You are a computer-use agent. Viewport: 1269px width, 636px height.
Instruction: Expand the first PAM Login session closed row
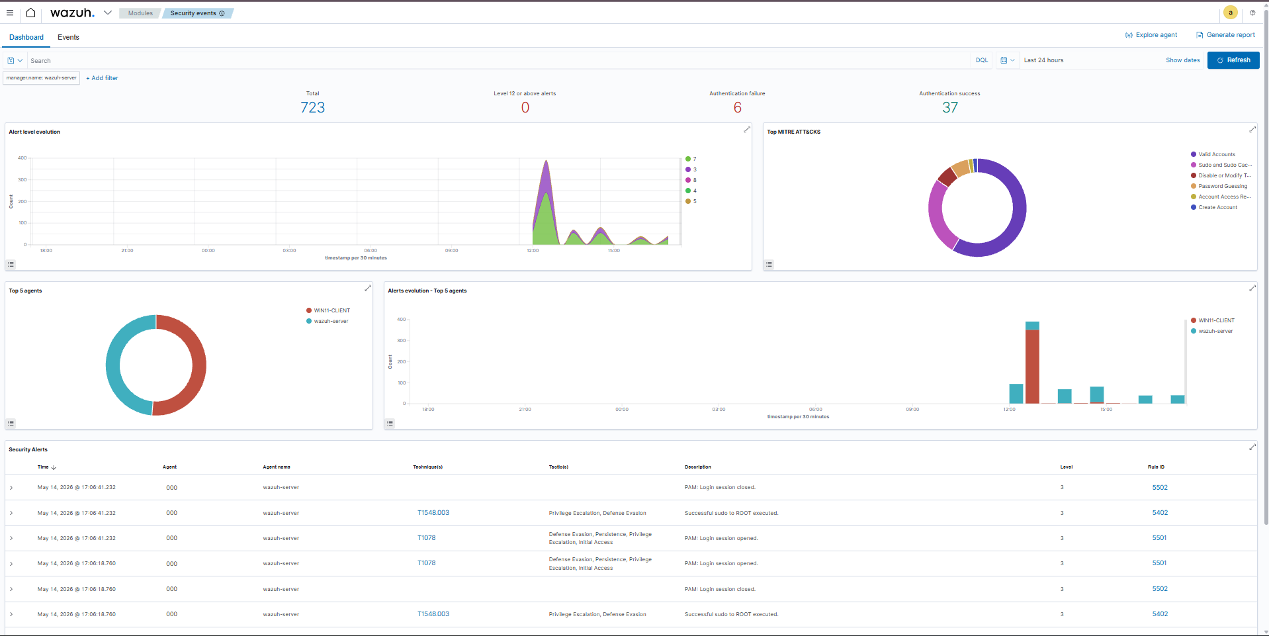click(11, 488)
